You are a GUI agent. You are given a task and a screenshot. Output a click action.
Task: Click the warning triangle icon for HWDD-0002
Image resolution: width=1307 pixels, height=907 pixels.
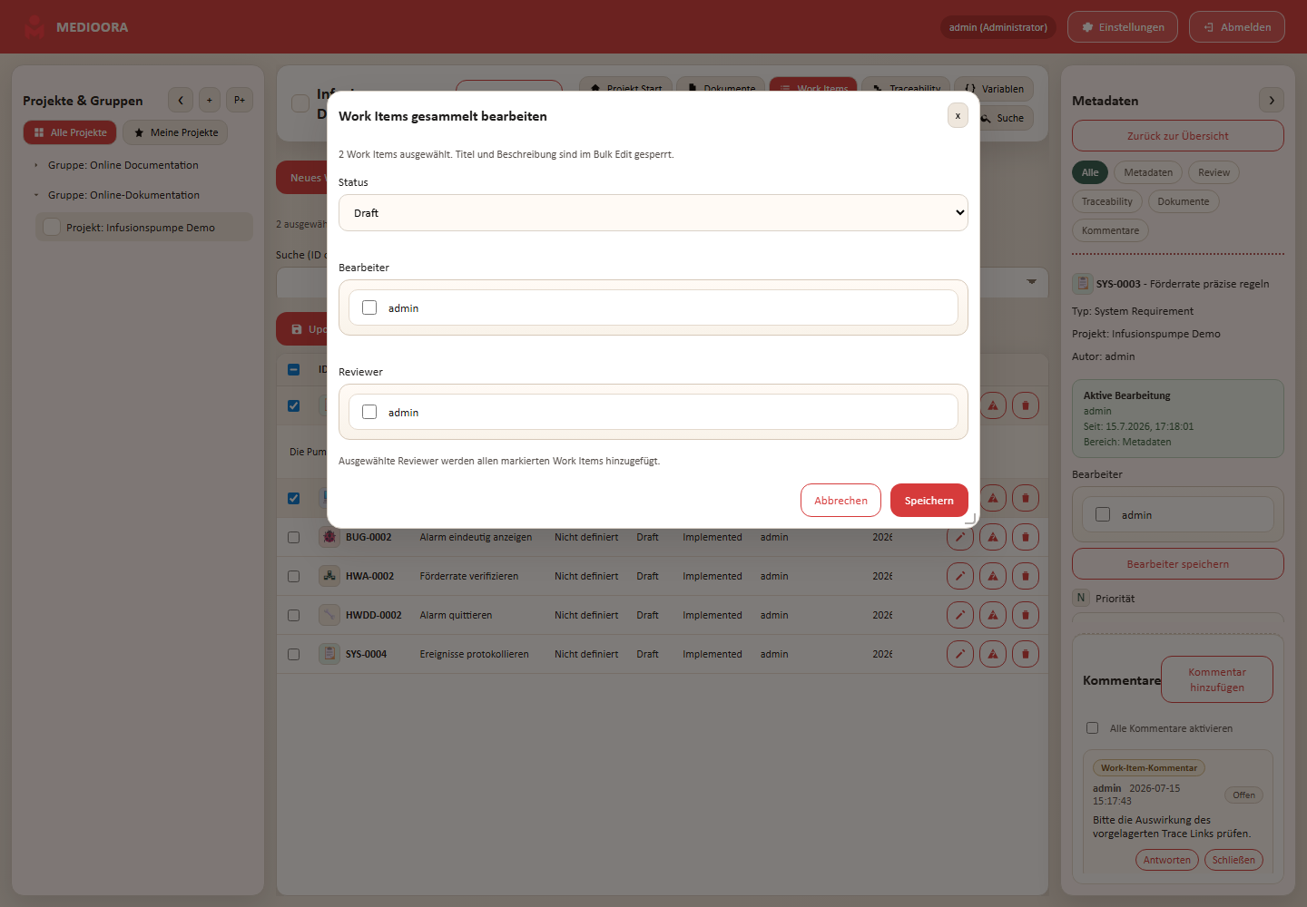click(x=993, y=615)
